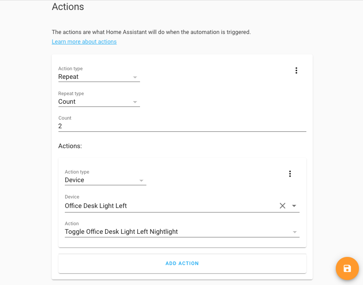Image resolution: width=363 pixels, height=285 pixels.
Task: Clear the selected device with the X icon
Action: coord(282,205)
